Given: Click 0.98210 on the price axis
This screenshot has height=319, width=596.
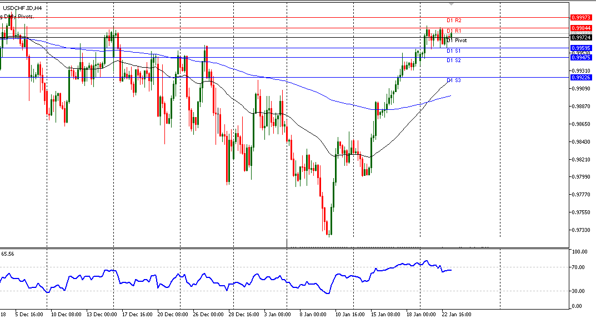Looking at the screenshot, I should tap(581, 160).
